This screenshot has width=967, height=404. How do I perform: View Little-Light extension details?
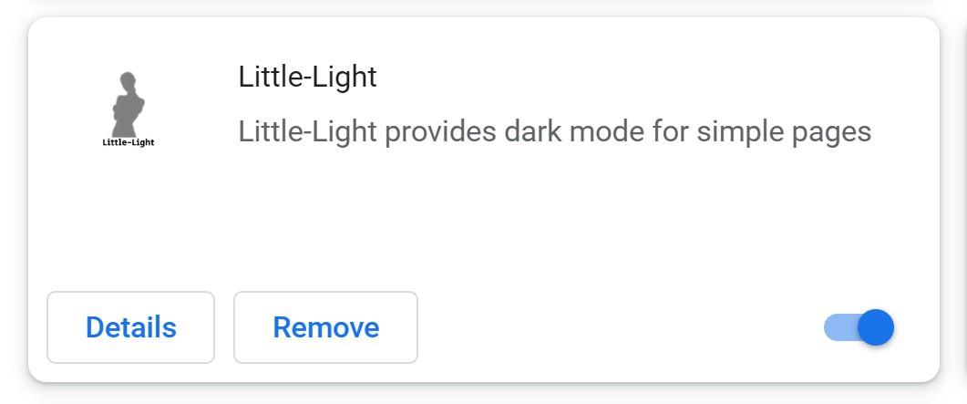tap(130, 327)
